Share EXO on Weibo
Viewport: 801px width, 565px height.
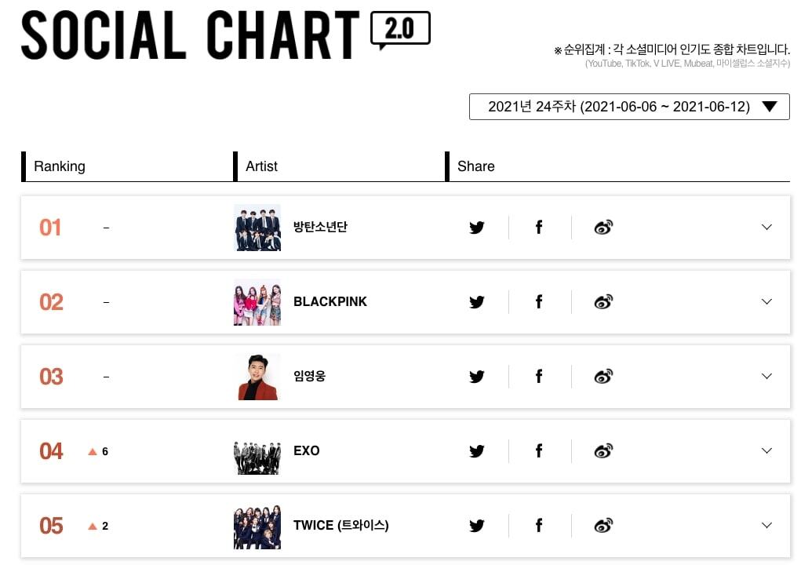[x=603, y=451]
